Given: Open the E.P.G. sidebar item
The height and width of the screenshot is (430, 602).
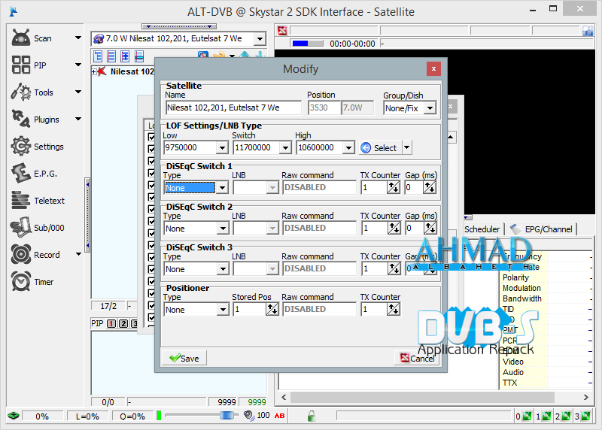Looking at the screenshot, I should (x=34, y=174).
